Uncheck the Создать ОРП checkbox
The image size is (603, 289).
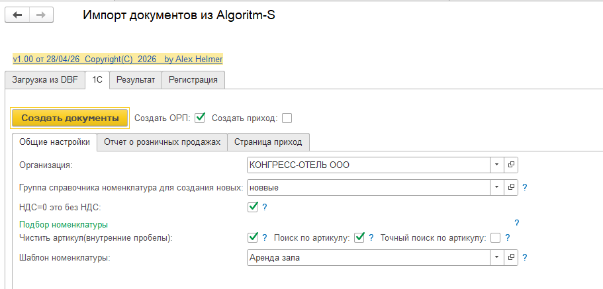coord(201,118)
